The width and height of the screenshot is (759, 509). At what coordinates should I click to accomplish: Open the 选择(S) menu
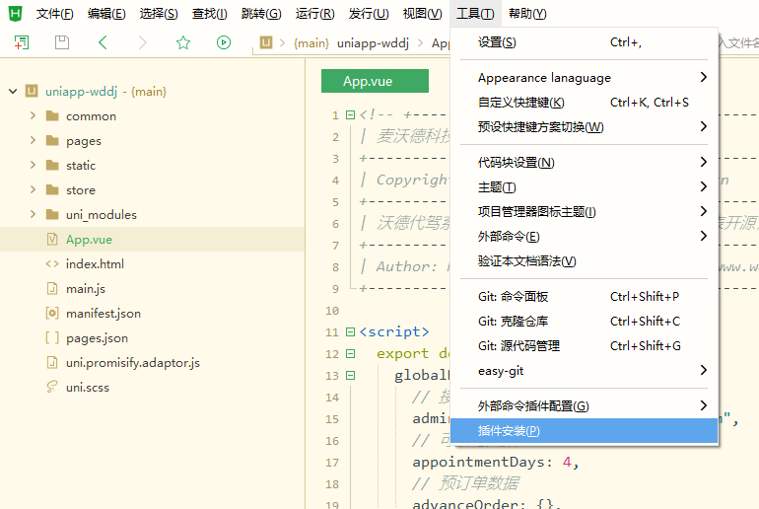(x=159, y=14)
